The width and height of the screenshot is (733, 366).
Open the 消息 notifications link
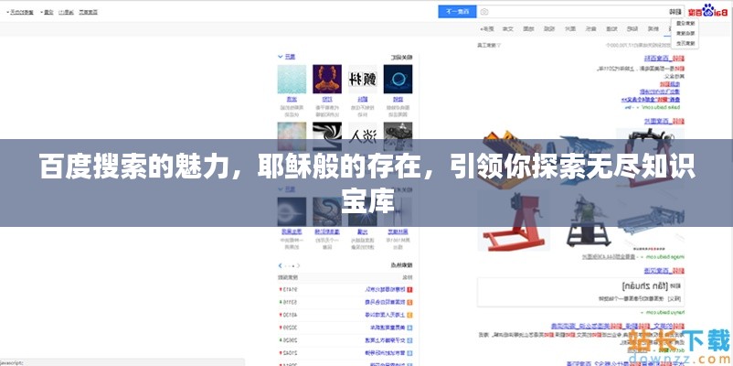[x=69, y=12]
